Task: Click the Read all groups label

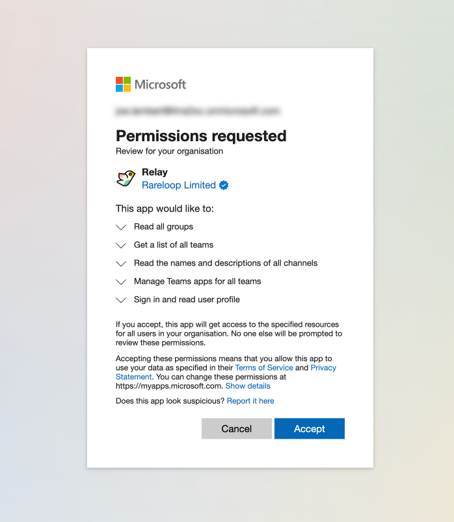Action: [163, 227]
